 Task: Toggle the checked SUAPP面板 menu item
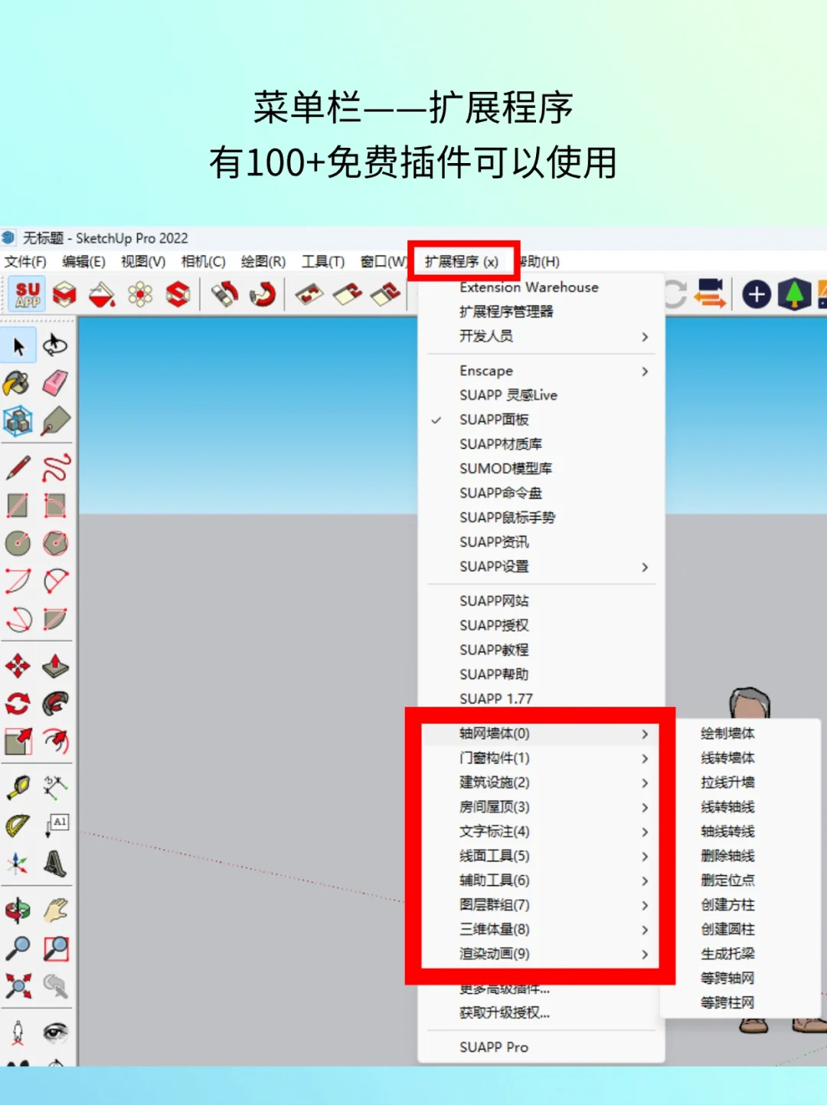(494, 420)
